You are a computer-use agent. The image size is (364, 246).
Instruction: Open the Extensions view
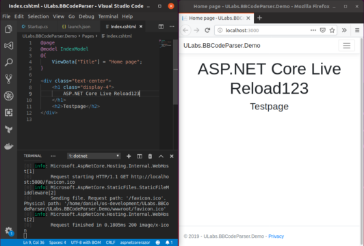coord(9,113)
